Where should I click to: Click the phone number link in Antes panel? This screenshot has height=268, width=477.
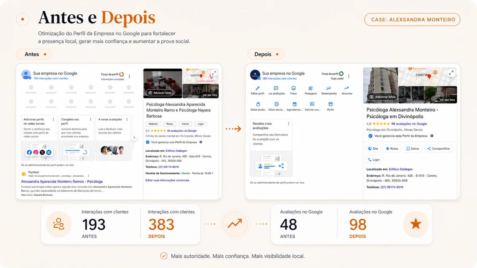(x=169, y=167)
